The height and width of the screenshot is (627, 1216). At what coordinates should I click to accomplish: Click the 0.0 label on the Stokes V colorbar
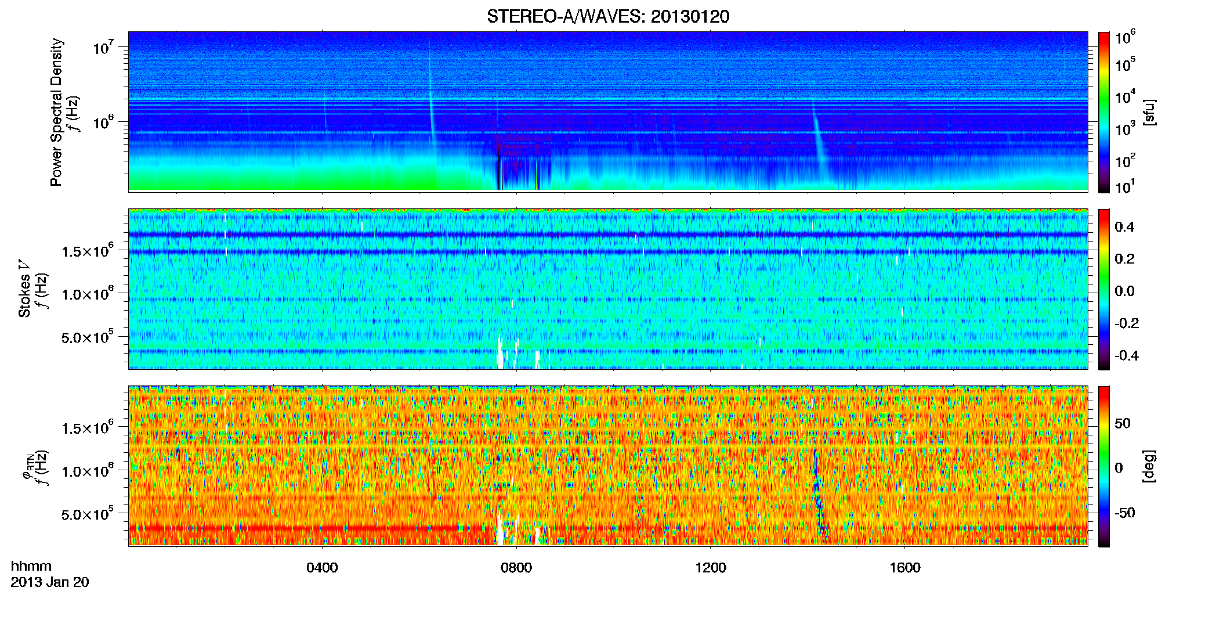click(x=1124, y=291)
